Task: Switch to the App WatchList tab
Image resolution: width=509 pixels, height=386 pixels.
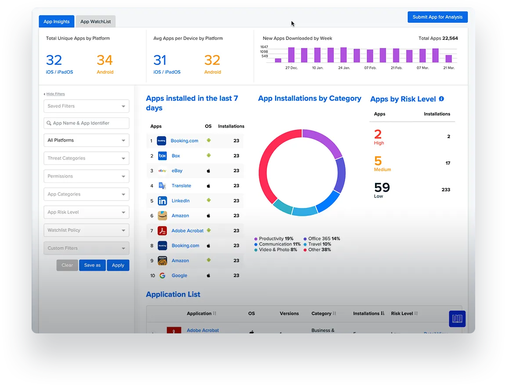Action: 95,21
